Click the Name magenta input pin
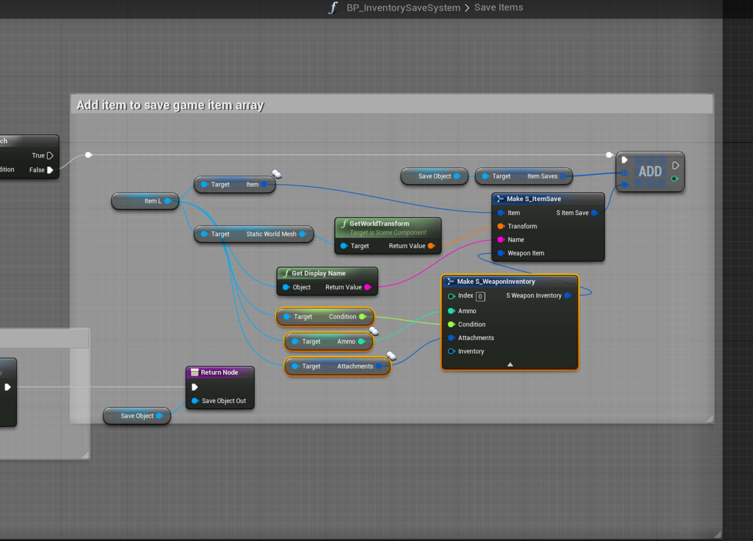Screen dimensions: 753x541 click(501, 240)
